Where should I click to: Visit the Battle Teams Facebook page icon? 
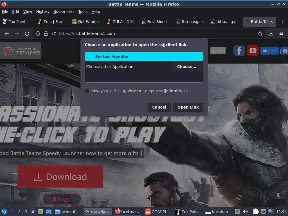[x=239, y=51]
